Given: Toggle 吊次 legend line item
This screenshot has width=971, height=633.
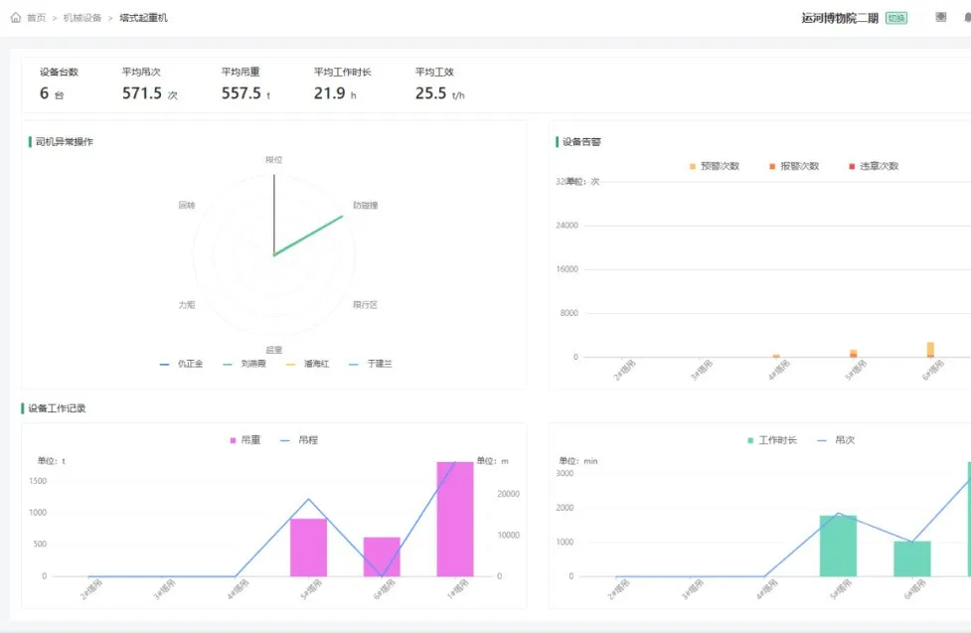Looking at the screenshot, I should tap(836, 440).
